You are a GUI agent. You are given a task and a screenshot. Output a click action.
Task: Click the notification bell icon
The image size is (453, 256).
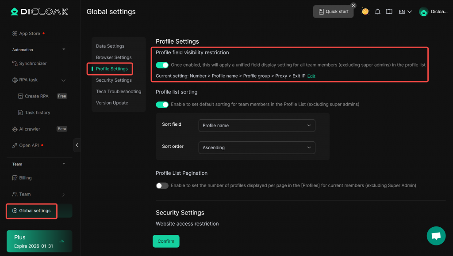(x=377, y=12)
